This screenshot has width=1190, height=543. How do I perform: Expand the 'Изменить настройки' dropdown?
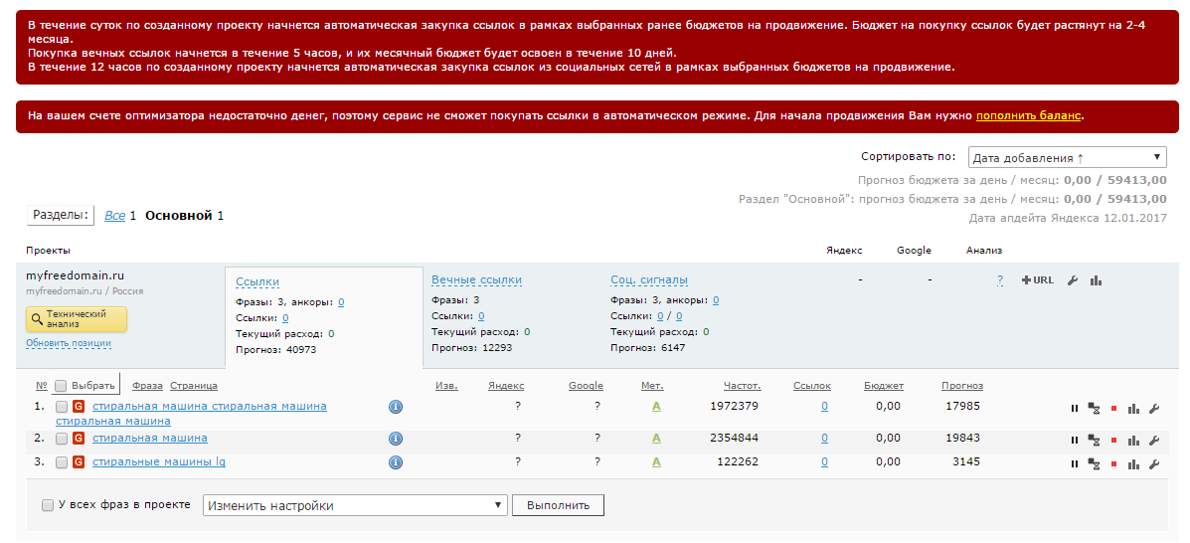[x=355, y=505]
